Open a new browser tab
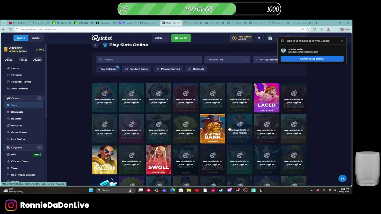 [x=317, y=23]
